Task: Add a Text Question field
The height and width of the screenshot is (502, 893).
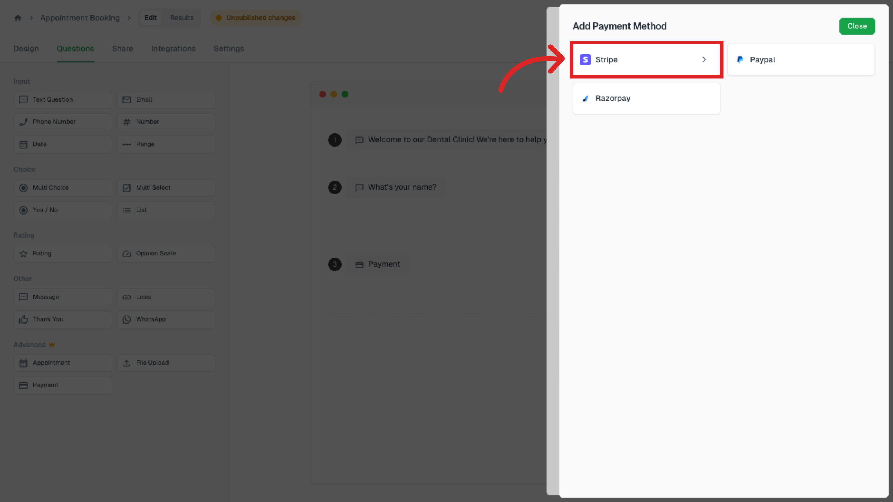Action: click(63, 100)
